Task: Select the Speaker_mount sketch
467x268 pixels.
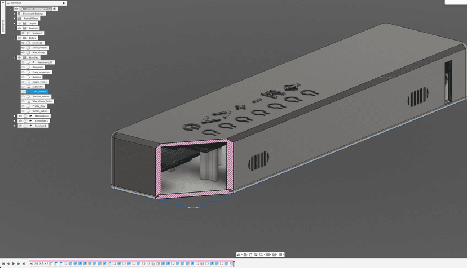Action: point(41,96)
